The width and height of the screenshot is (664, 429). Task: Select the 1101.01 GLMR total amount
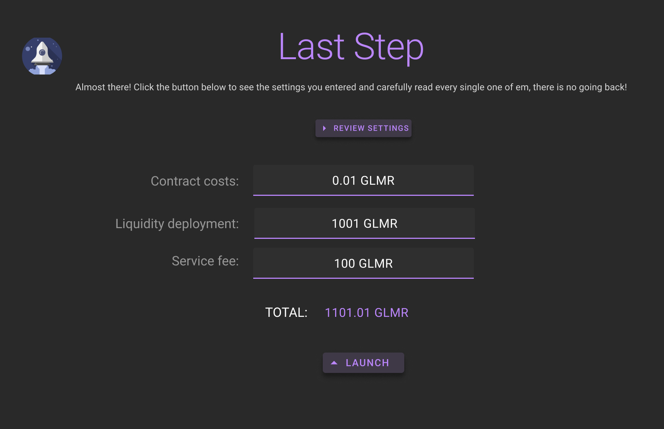(367, 313)
